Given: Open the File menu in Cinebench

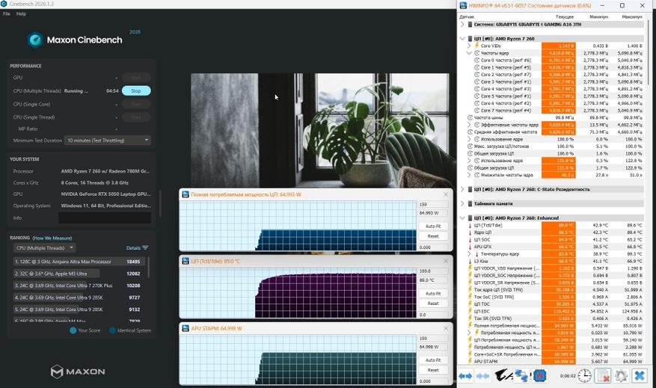Looking at the screenshot, I should tap(7, 13).
